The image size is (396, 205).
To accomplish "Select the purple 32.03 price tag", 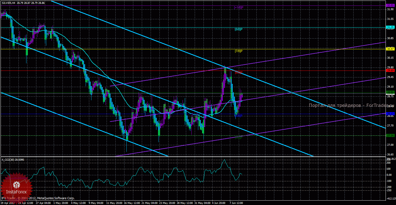I will click(x=390, y=5).
